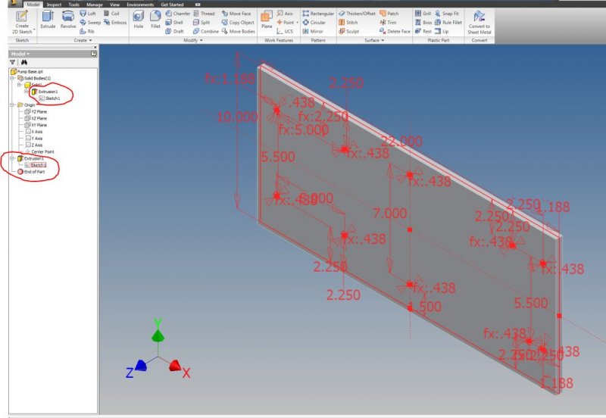Collapse the Origin folder node
The height and width of the screenshot is (418, 606).
(12, 104)
